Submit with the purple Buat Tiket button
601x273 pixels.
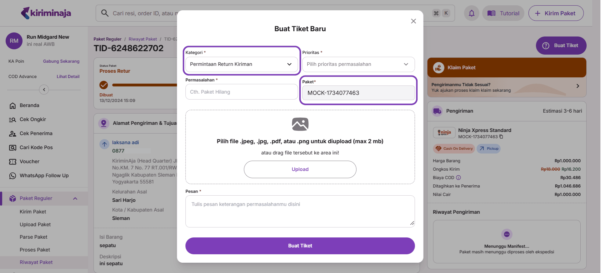[x=300, y=246]
